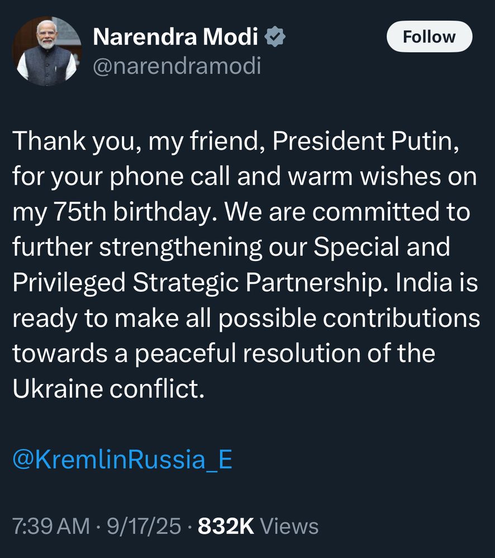Follow the Narendra Modi account
This screenshot has height=558, width=495.
pyautogui.click(x=429, y=37)
